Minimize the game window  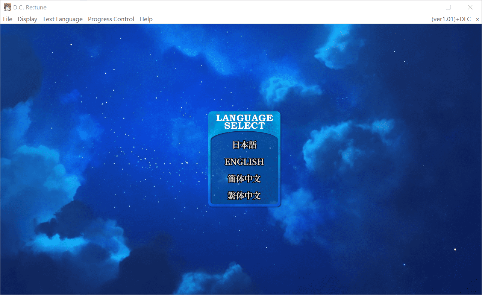[x=426, y=7]
